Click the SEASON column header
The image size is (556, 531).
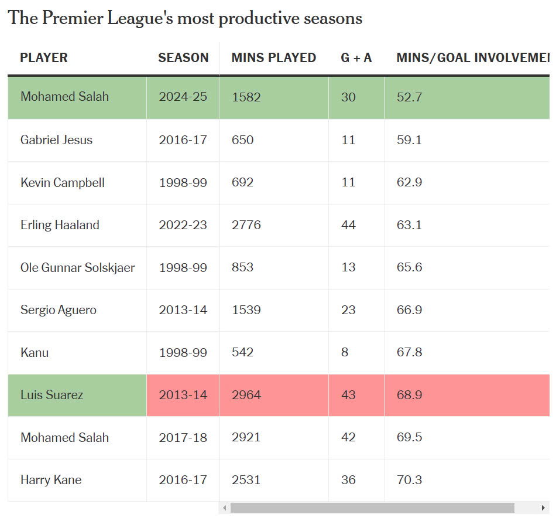click(183, 58)
